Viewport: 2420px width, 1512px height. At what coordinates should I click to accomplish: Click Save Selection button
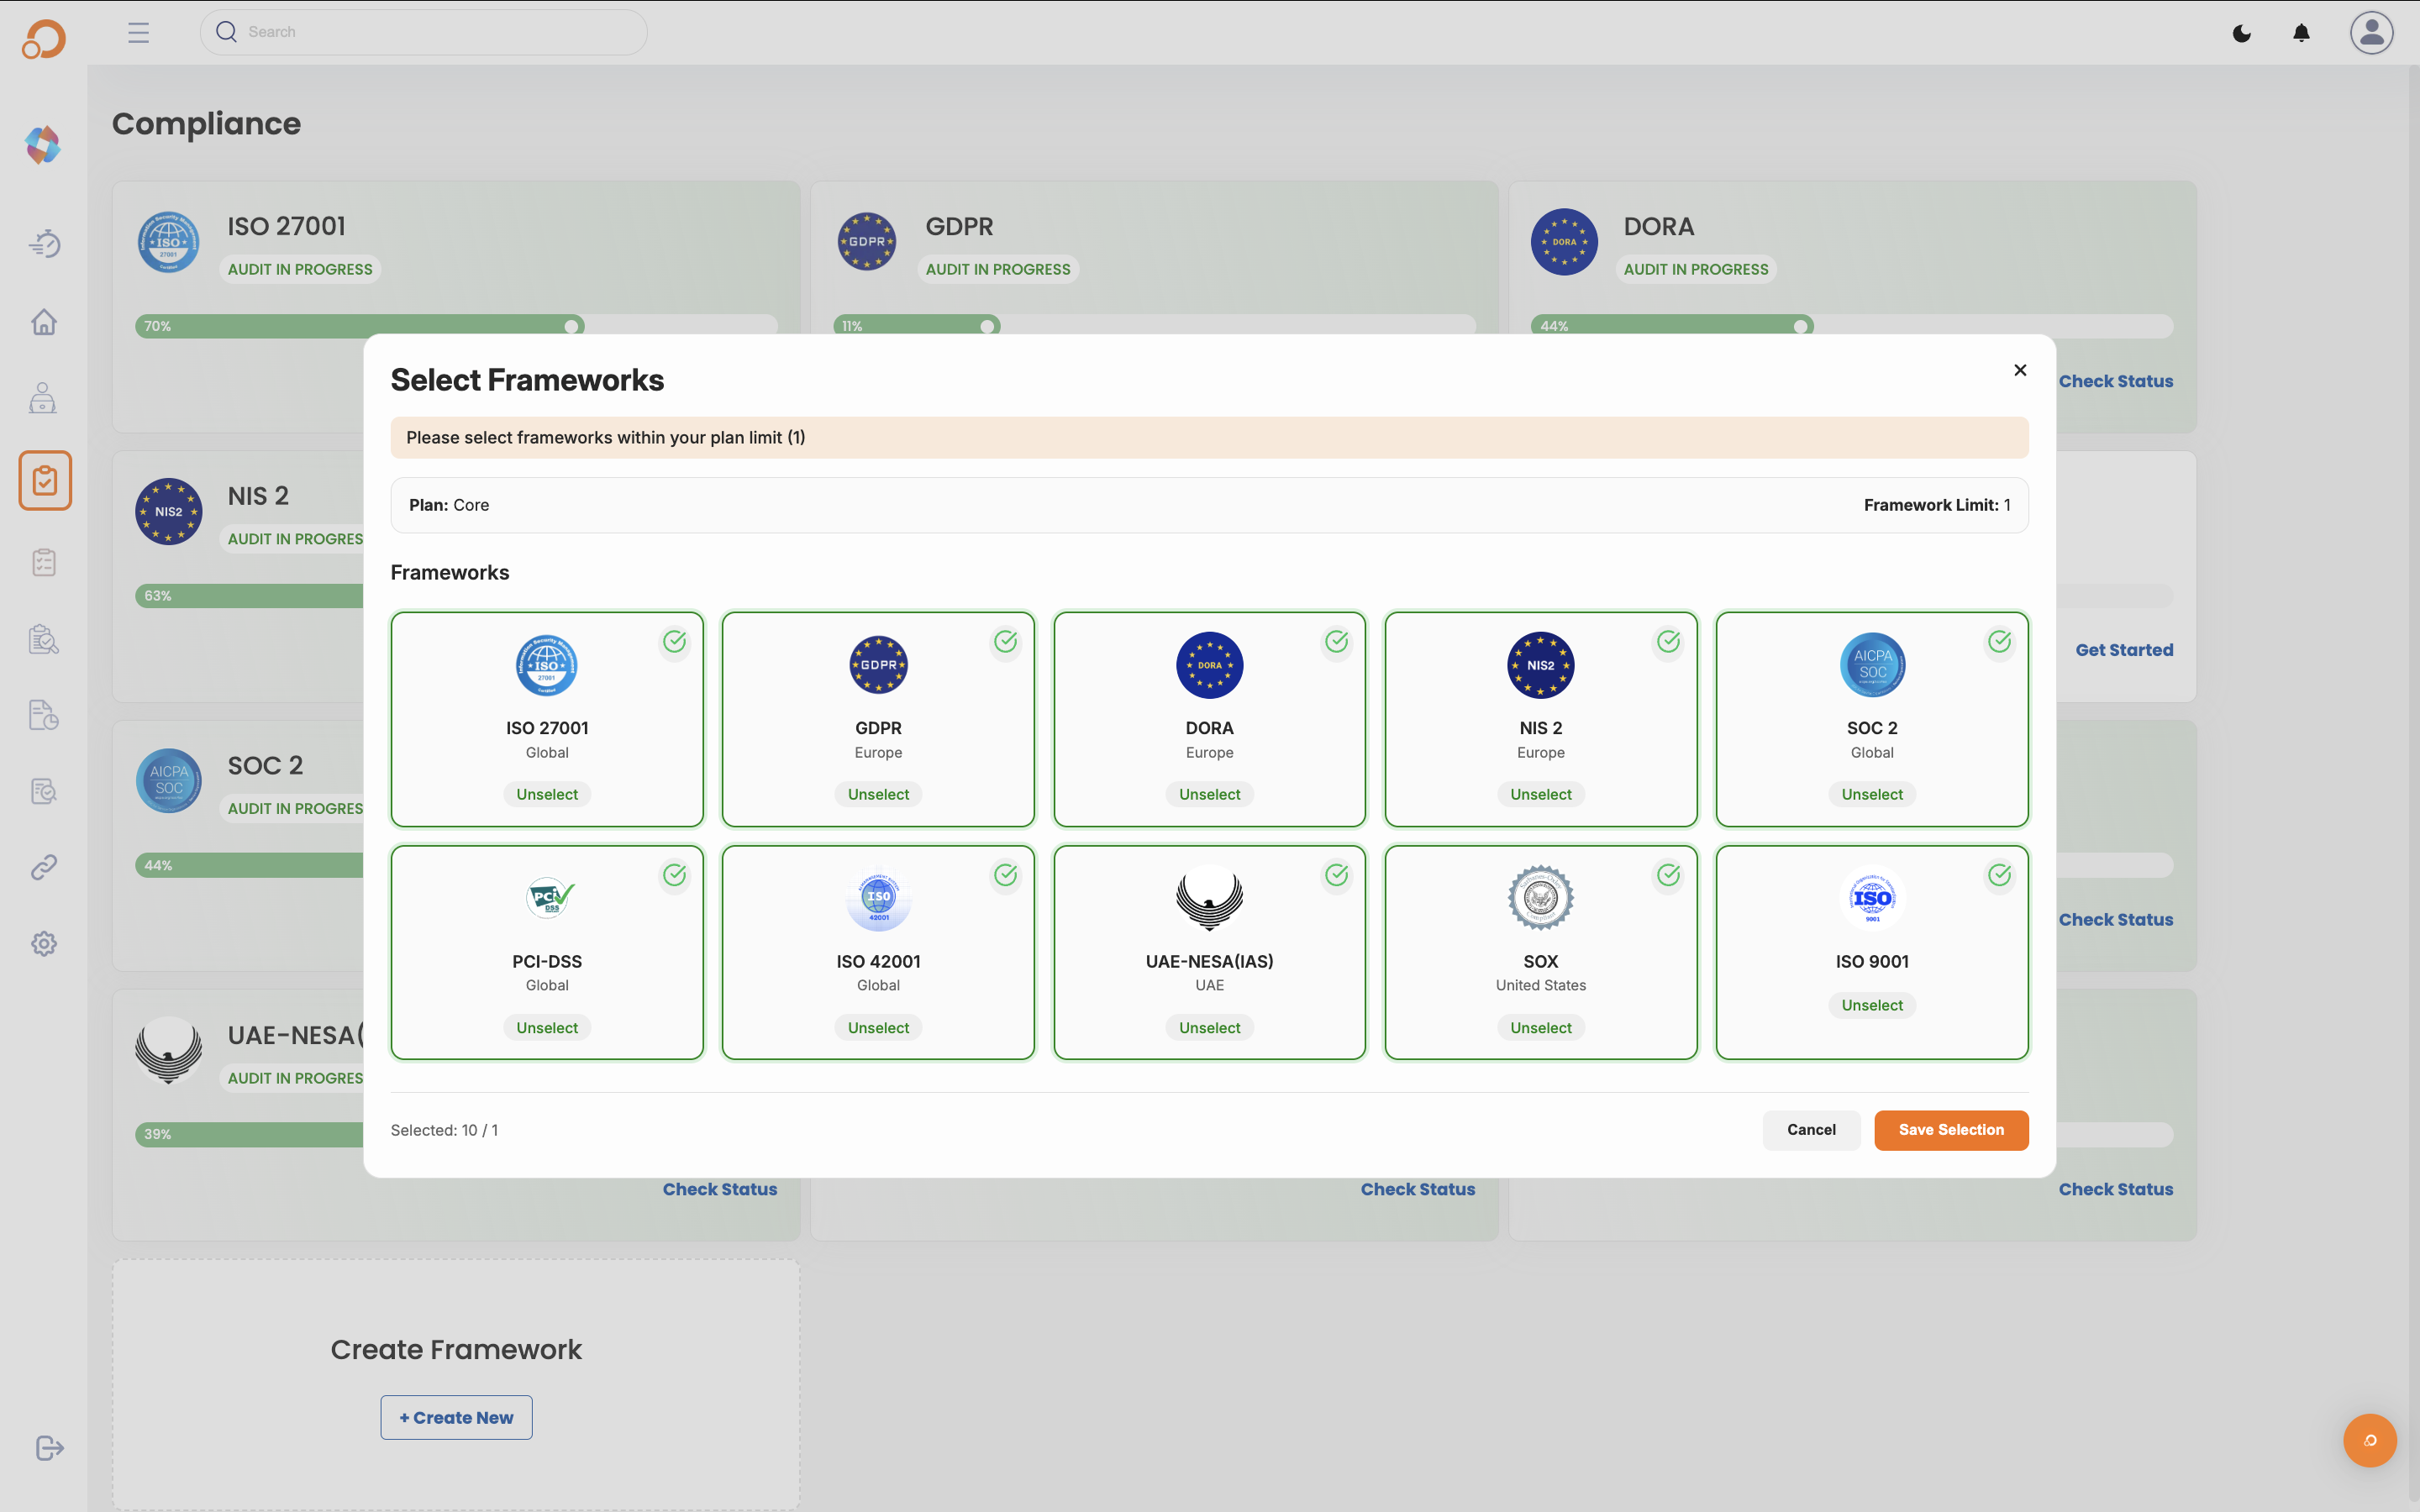pos(1950,1130)
